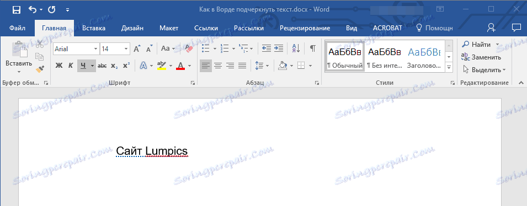Screen dimensions: 527x206
Task: Save the document with the floppy icon
Action: 17,10
